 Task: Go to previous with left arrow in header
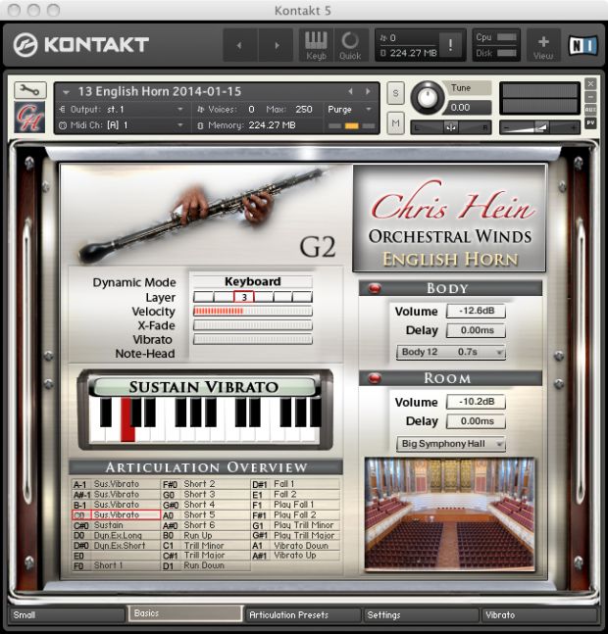[240, 45]
